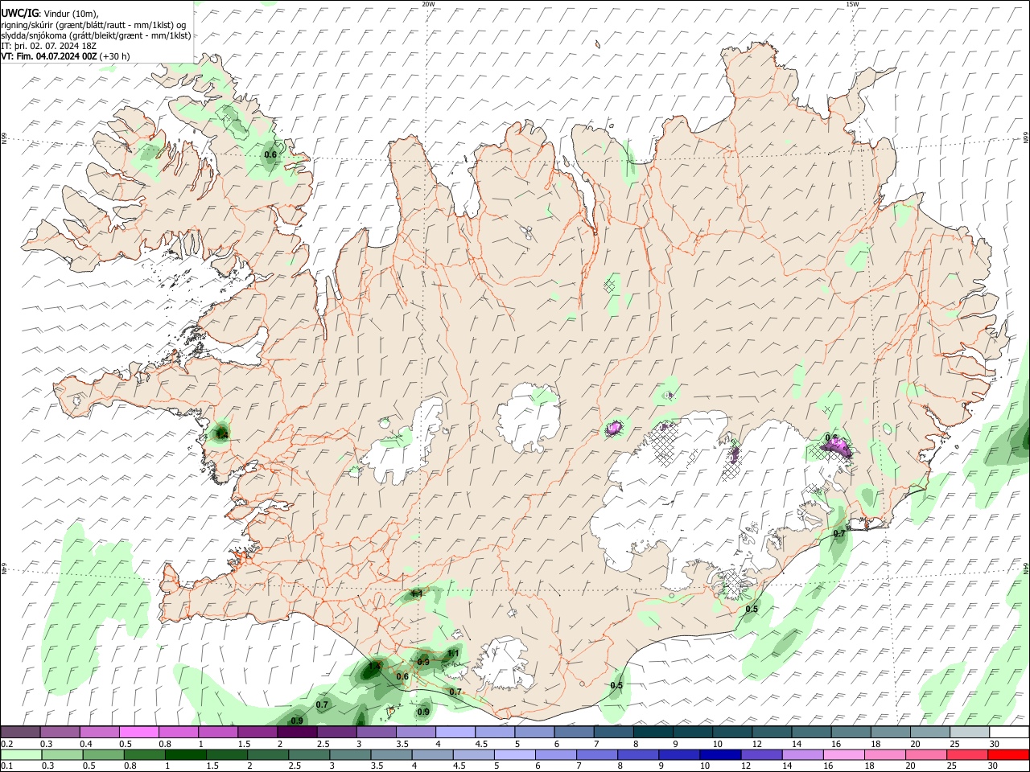Click the 'rigning/skúrir' legend line
This screenshot has height=772, width=1030.
93,25
